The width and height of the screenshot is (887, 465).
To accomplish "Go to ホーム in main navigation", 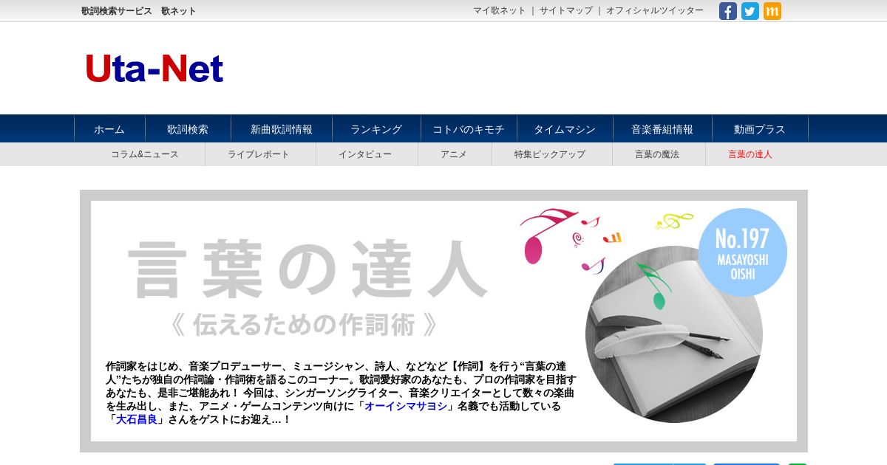I will (x=109, y=129).
